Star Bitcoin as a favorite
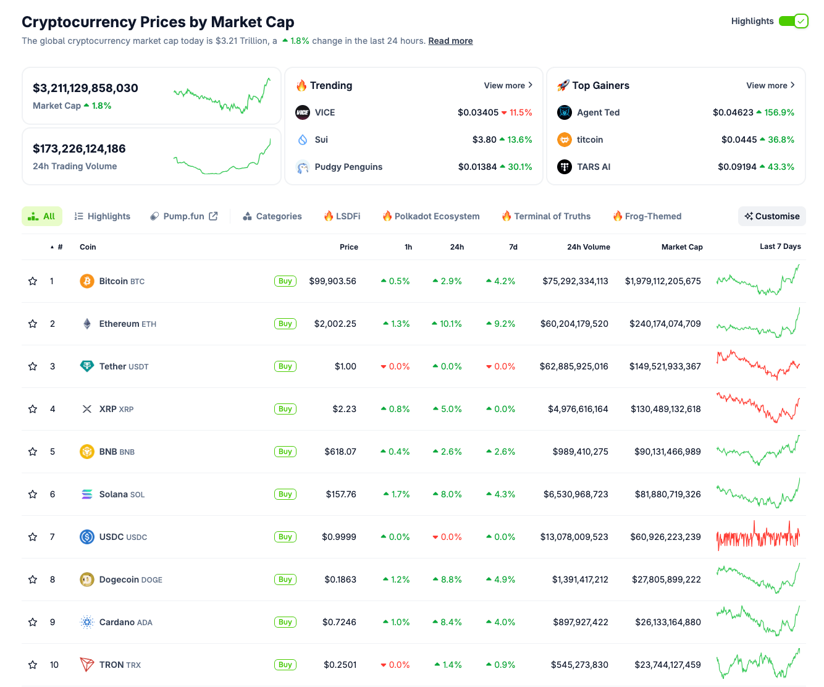824x687 pixels. (32, 280)
